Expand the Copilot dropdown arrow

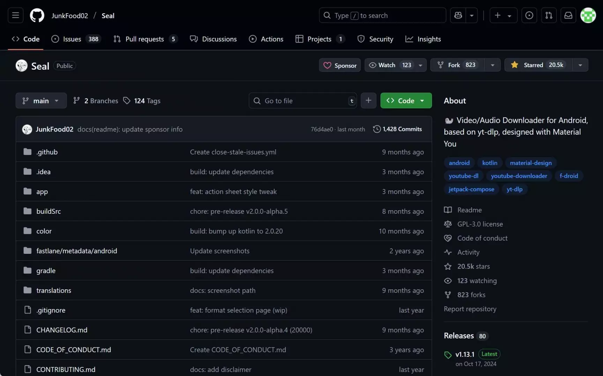pos(472,15)
